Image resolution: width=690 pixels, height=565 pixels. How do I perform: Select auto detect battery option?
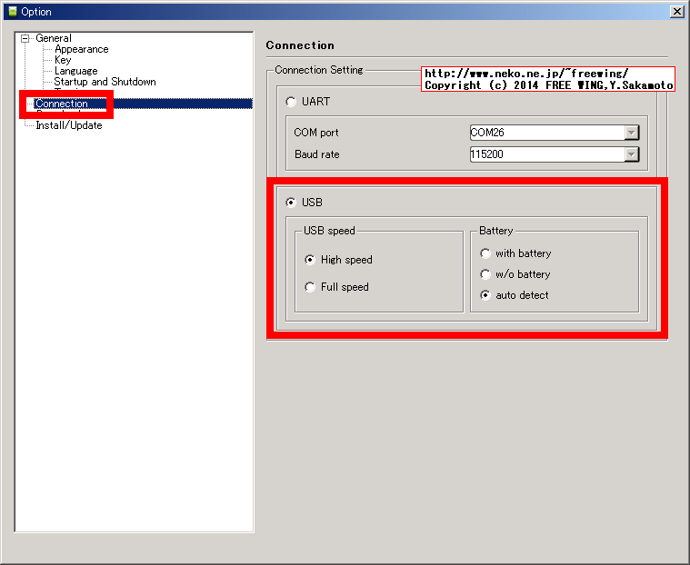485,295
